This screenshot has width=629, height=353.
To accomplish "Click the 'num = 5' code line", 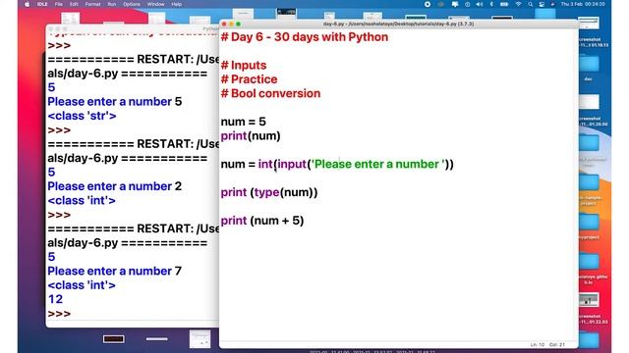I will (243, 122).
